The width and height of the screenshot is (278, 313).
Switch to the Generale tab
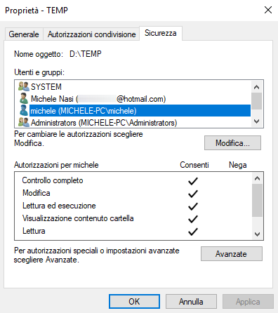point(24,34)
